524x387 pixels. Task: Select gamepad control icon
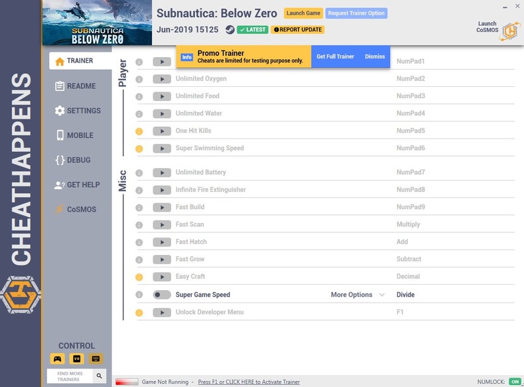coord(58,359)
